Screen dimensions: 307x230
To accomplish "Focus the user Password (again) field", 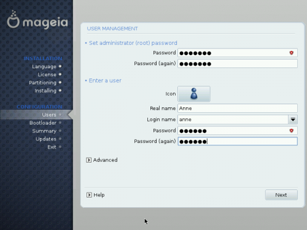I will point(238,141).
